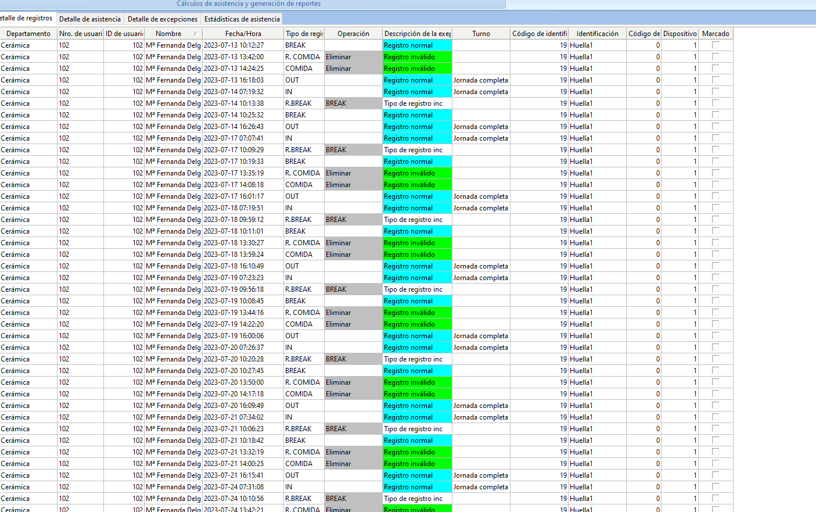Select BREAK operation in 2023-07-17 10:09:29 row
Viewport: 816px width, 512px height.
click(x=353, y=150)
